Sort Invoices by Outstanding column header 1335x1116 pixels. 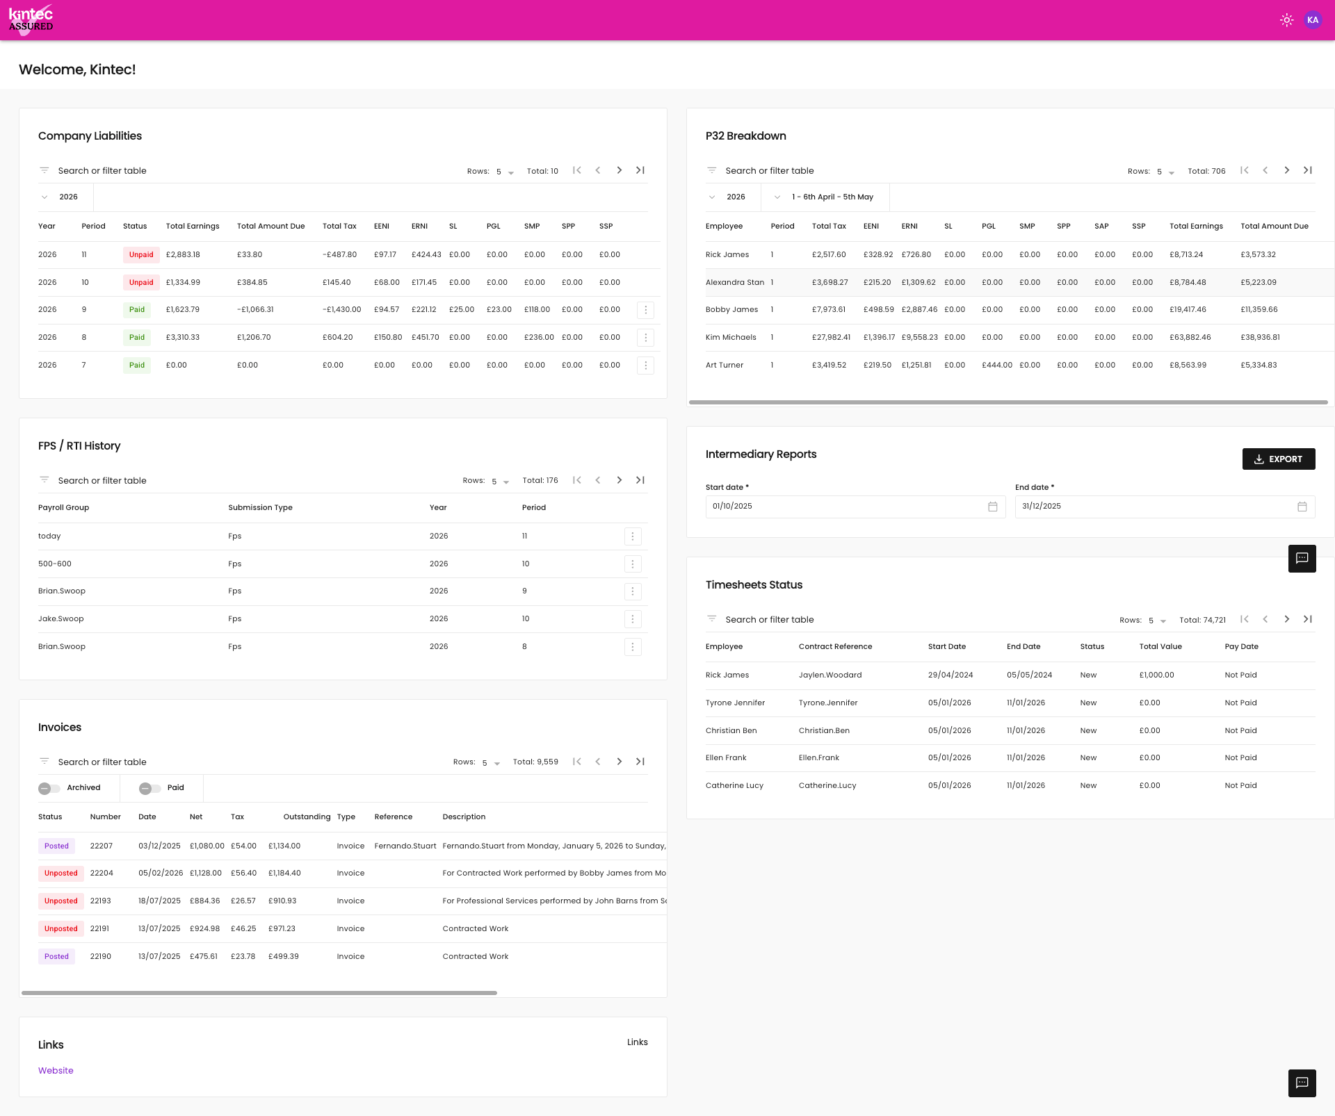307,817
